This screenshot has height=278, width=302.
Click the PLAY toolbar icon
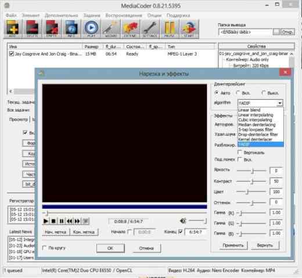(x=91, y=28)
